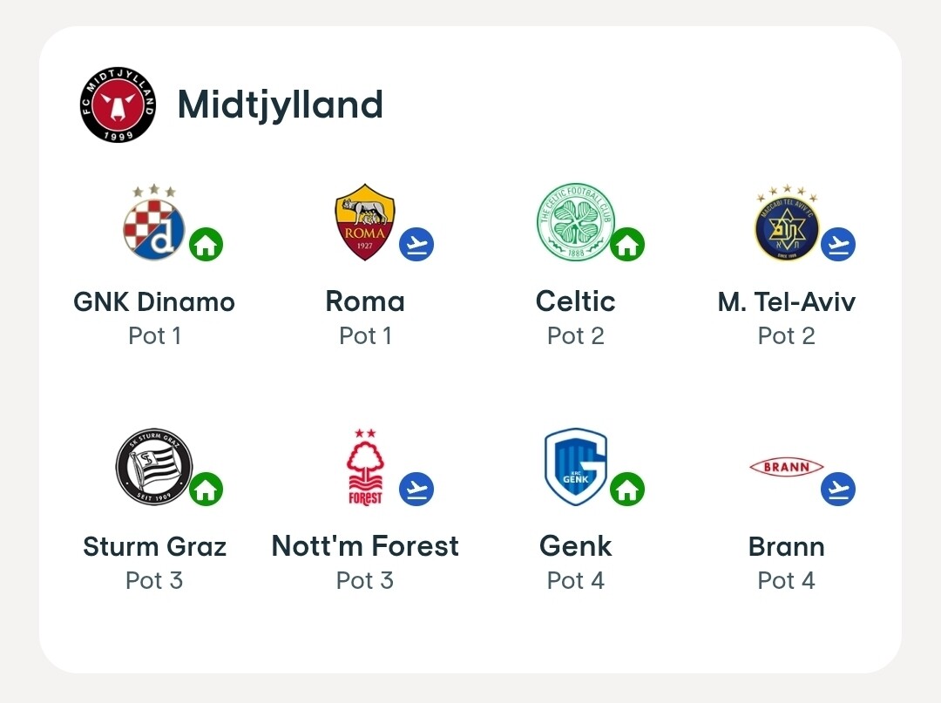Click green home badge beside Celtic

pyautogui.click(x=627, y=244)
